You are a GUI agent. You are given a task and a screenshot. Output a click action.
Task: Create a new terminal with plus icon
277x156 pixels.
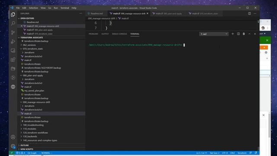(233, 34)
